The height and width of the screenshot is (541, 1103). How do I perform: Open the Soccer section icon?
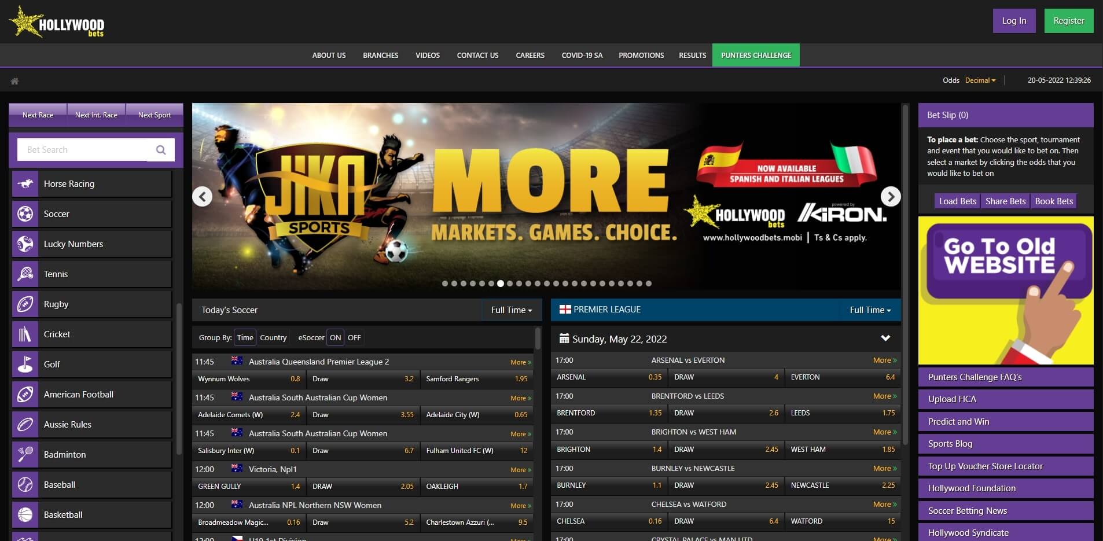(25, 214)
